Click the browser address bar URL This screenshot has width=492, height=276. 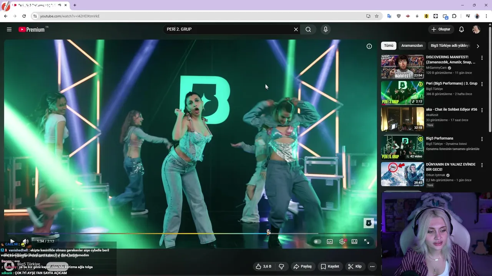point(70,16)
